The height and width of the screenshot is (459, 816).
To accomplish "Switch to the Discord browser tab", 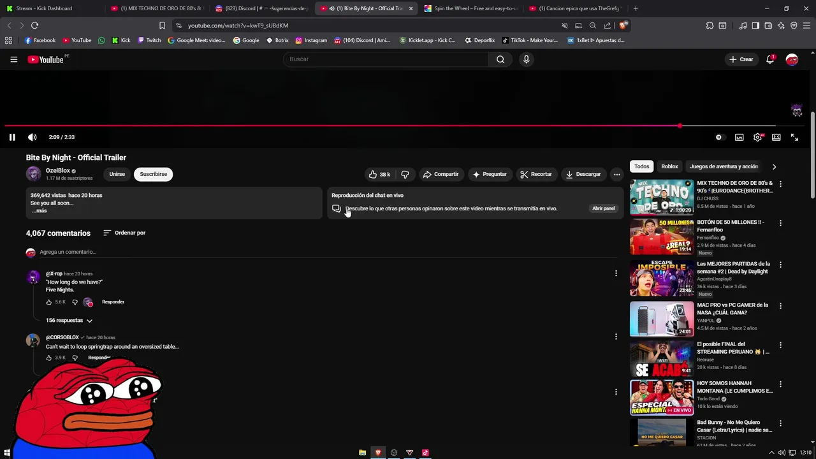I will point(261,8).
